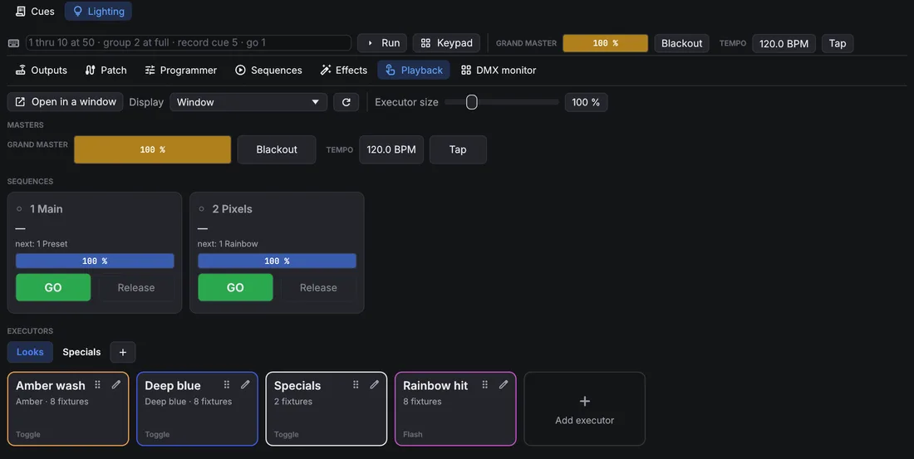Click the 'next: 1 Rainbow' label
Viewport: 914px width, 459px height.
[228, 244]
